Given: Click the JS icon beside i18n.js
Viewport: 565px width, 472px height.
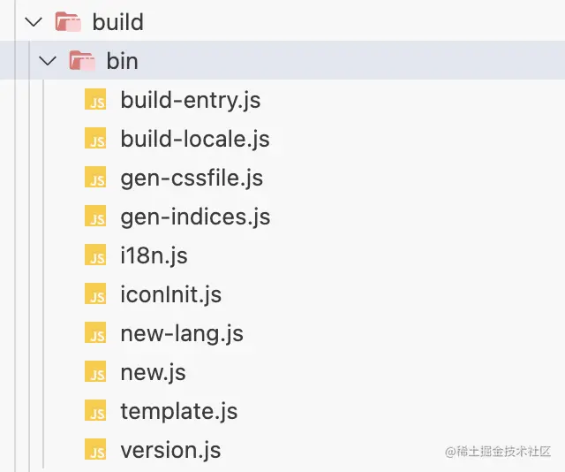Looking at the screenshot, I should (95, 255).
